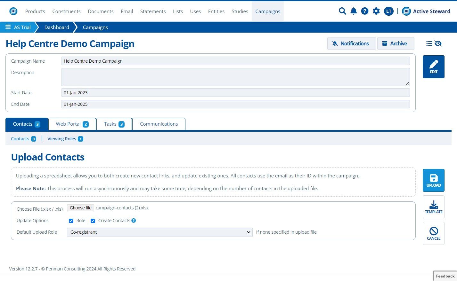Open the Constituents menu
457x281 pixels.
[66, 11]
